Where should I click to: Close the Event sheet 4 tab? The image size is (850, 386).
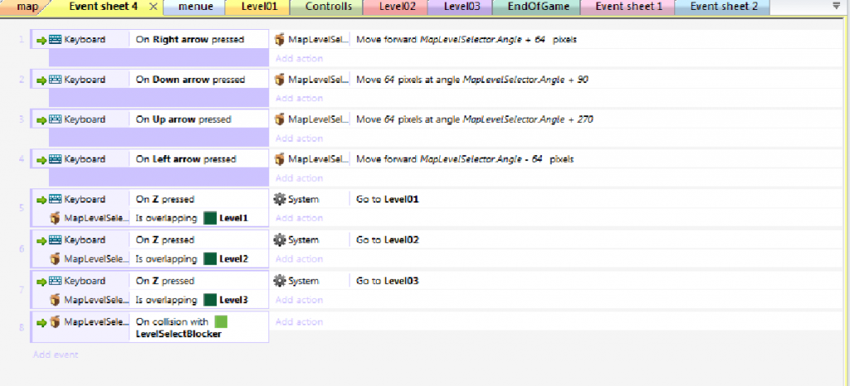pos(153,7)
